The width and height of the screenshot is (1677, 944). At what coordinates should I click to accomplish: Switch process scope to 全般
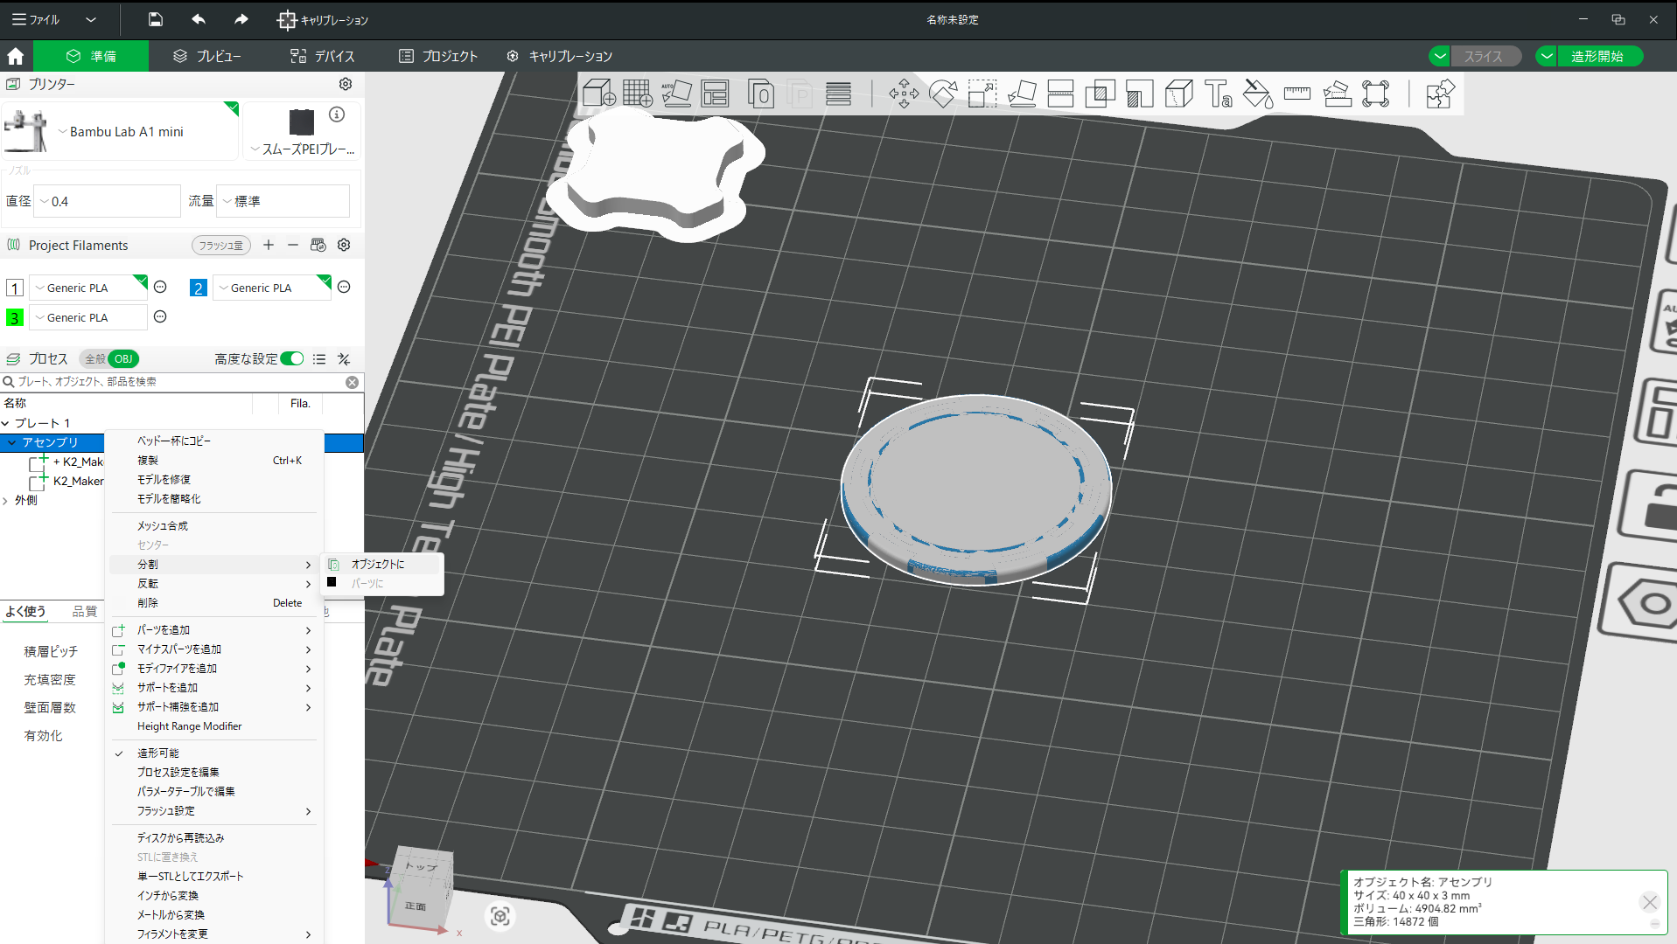point(94,358)
